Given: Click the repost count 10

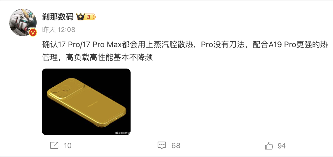Looking at the screenshot, I should pos(68,146).
